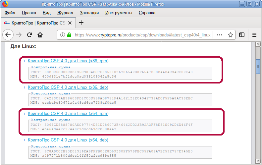The width and height of the screenshot is (262, 165).
Task: Open the Инструменты menu
Action: pyautogui.click(x=119, y=13)
